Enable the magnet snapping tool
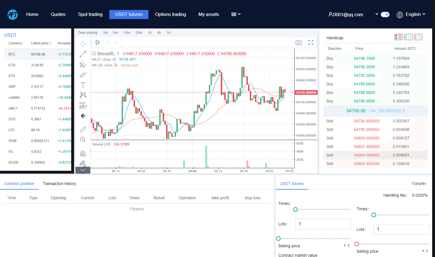 point(83,154)
